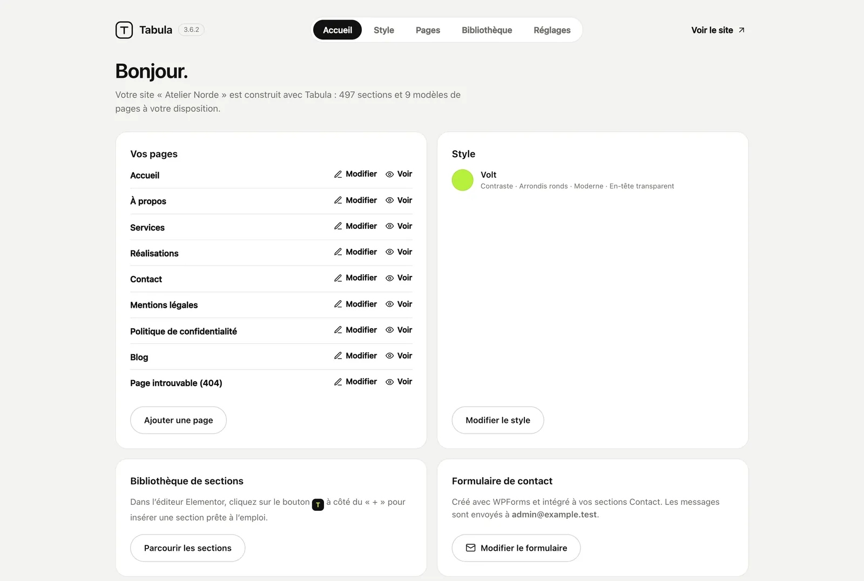The height and width of the screenshot is (581, 864).
Task: Click the Volt style name
Action: [489, 175]
